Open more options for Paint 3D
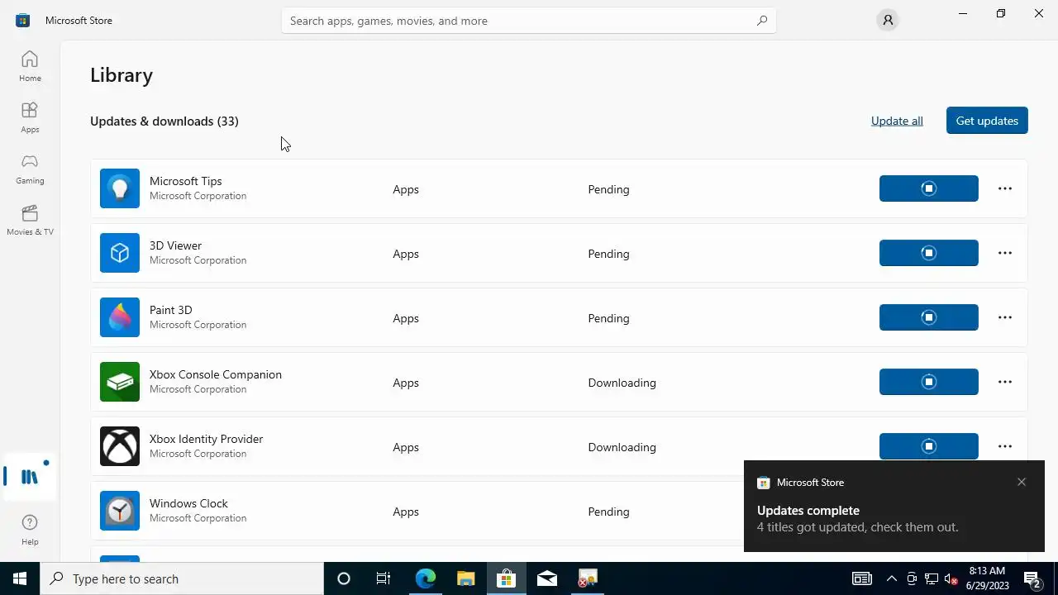The image size is (1058, 595). 1005,317
